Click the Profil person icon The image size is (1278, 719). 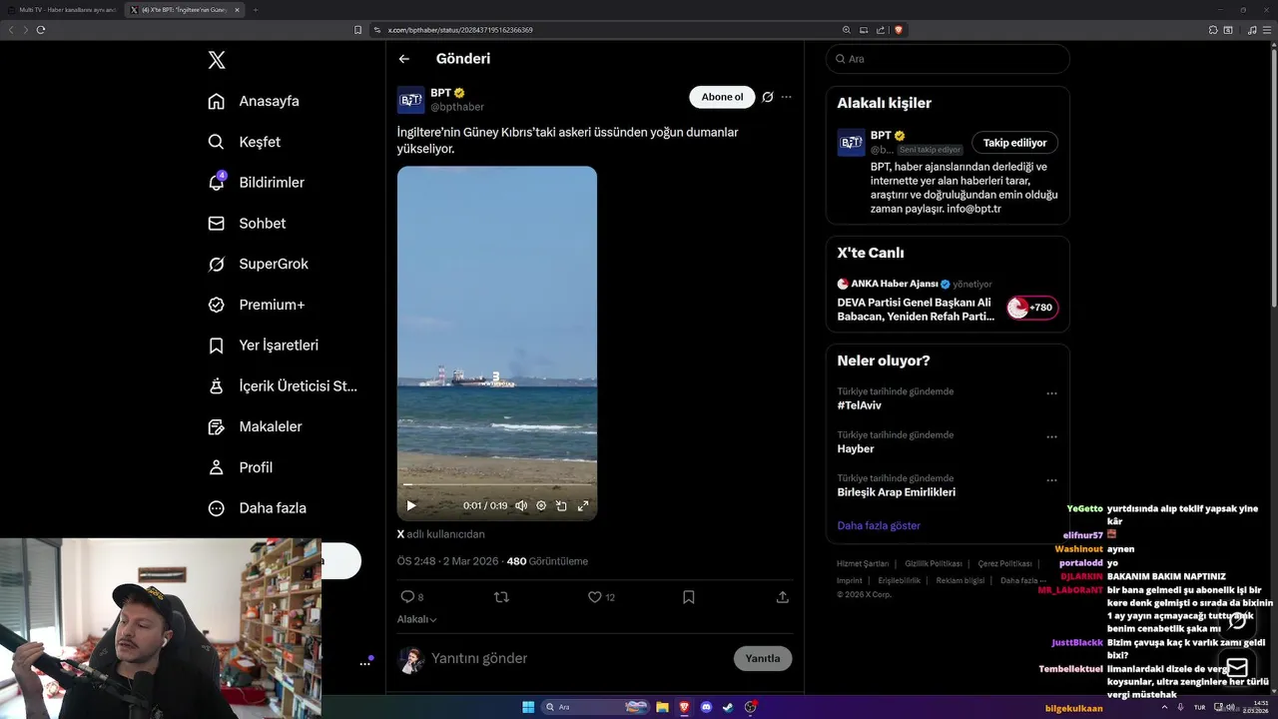click(x=216, y=467)
